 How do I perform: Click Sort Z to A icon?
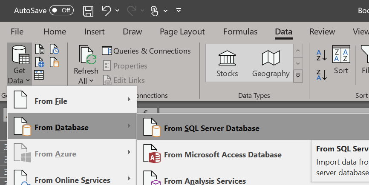click(322, 75)
